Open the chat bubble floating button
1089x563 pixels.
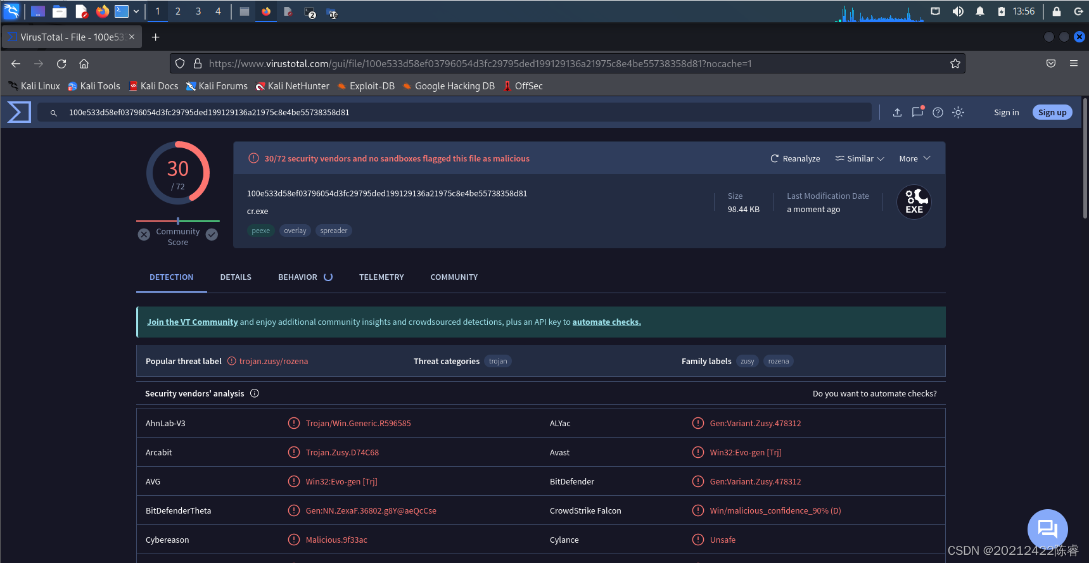click(x=1047, y=529)
